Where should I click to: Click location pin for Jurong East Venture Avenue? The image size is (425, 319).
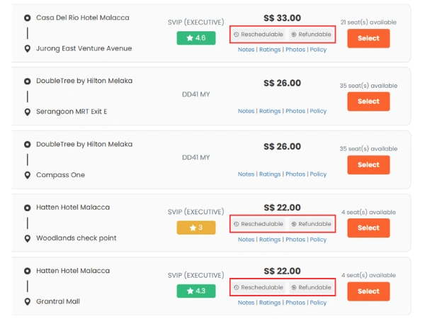tap(28, 49)
